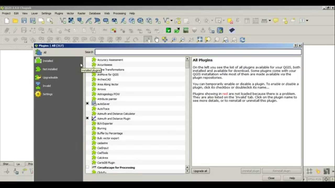This screenshot has width=335, height=188.
Task: Click the Zoom Full extent icon
Action: 199,40
